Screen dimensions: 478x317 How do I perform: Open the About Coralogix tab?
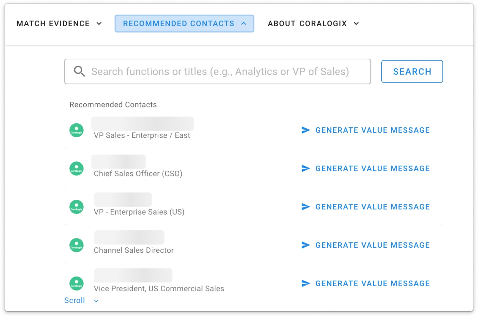coord(307,24)
